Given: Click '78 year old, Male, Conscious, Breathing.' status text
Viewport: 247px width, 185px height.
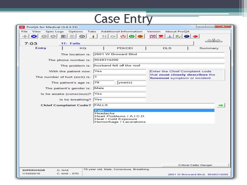Looking at the screenshot, I should pyautogui.click(x=117, y=169).
